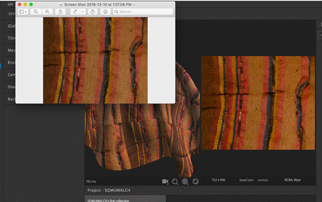This screenshot has height=202, width=322.
Task: Maximize Preview window with green button
Action: pyautogui.click(x=31, y=4)
